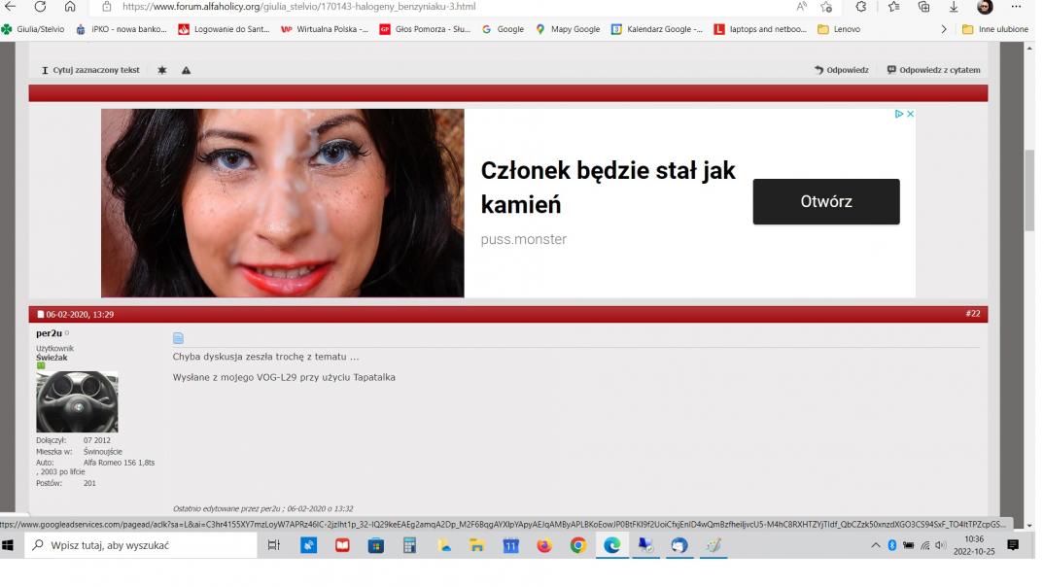Open the Windows Start menu
The image size is (1044, 587).
tap(8, 546)
